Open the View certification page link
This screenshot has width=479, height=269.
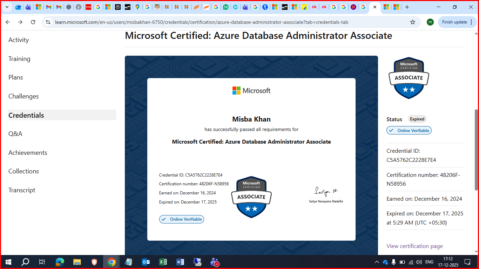click(x=414, y=246)
